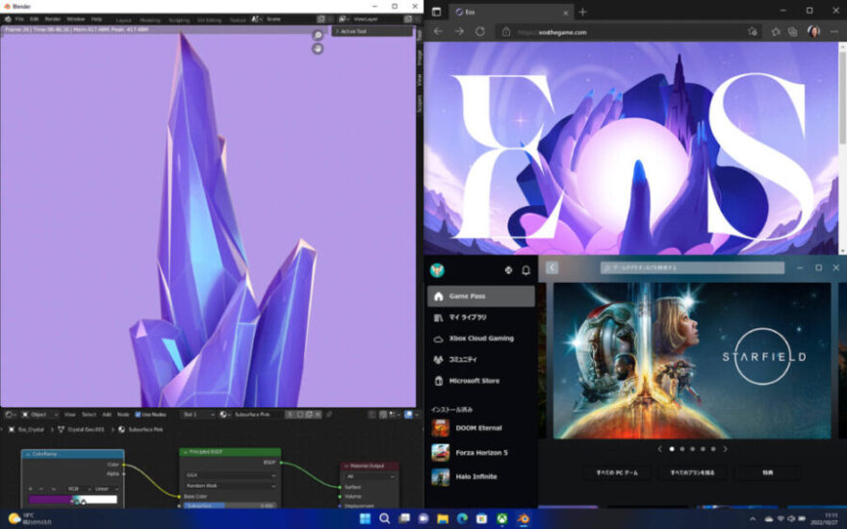847x529 pixels.
Task: Open Windows taskbar search
Action: click(385, 518)
